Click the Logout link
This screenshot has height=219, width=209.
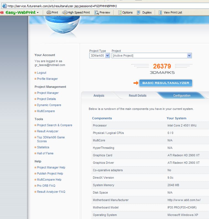(x=41, y=73)
